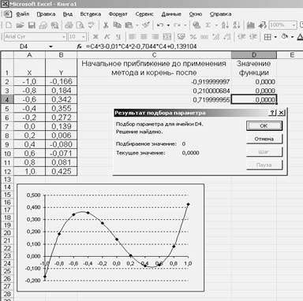The image size is (303, 301).
Task: Expand the AutoSum functions arrow
Action: [216, 25]
